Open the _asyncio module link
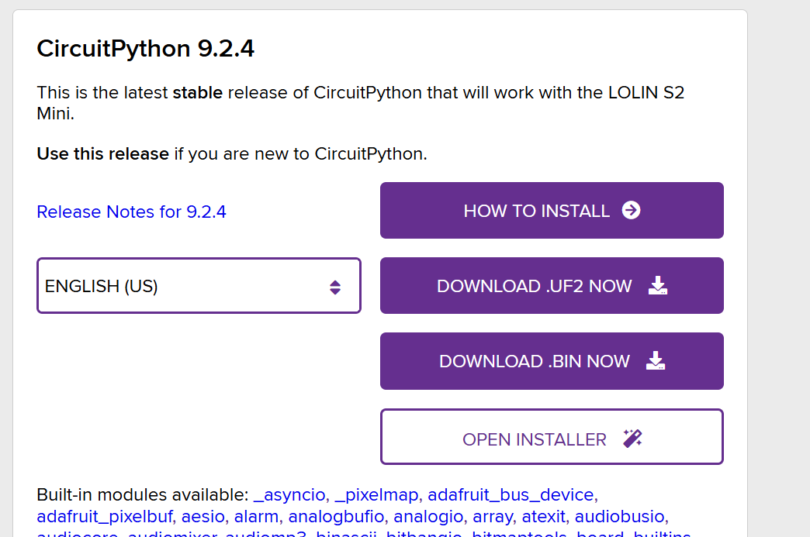 (x=289, y=494)
